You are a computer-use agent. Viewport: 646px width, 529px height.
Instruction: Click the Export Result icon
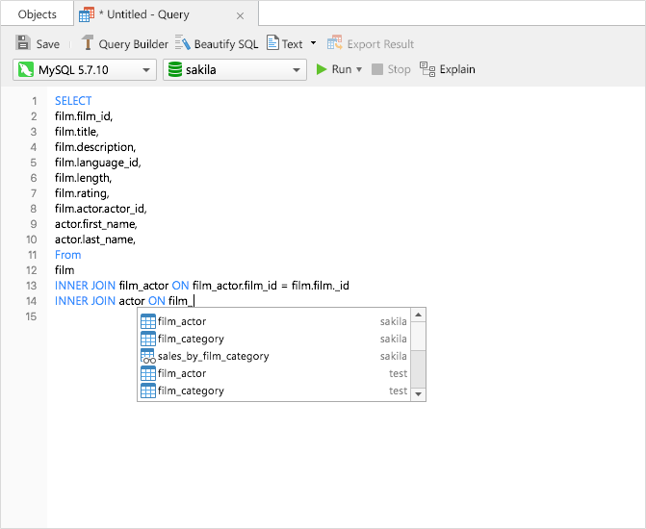[334, 43]
